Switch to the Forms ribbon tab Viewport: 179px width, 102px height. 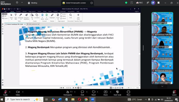(39, 11)
